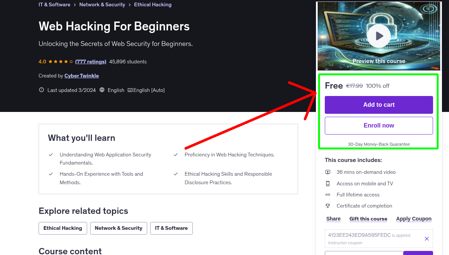Click the certificate of completion trophy icon
Image resolution: width=449 pixels, height=255 pixels.
tap(328, 205)
